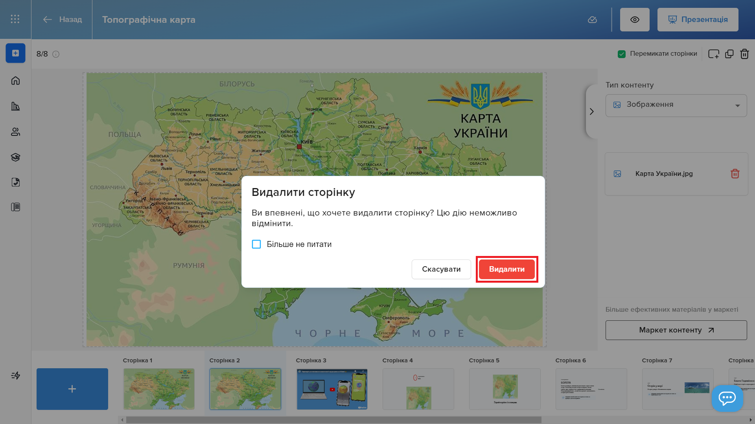Go back using the Назад arrow

pos(62,19)
